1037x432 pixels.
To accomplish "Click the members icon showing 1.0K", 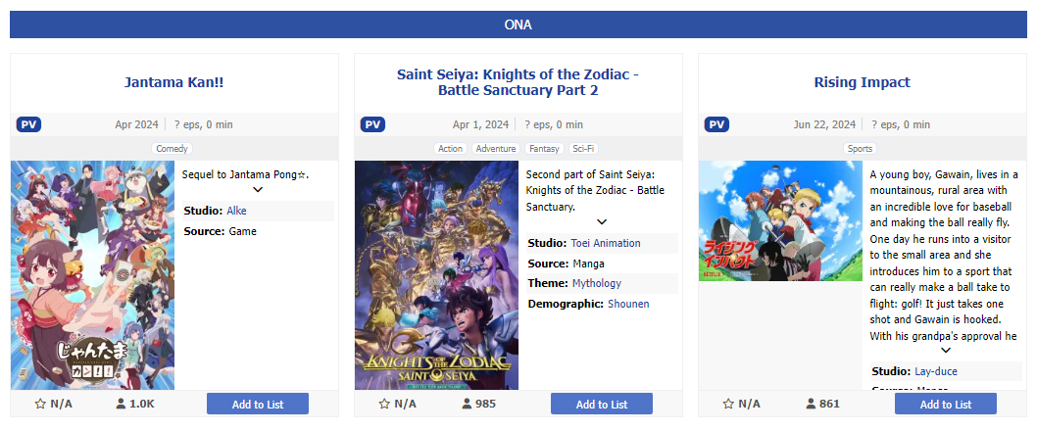I will point(121,404).
